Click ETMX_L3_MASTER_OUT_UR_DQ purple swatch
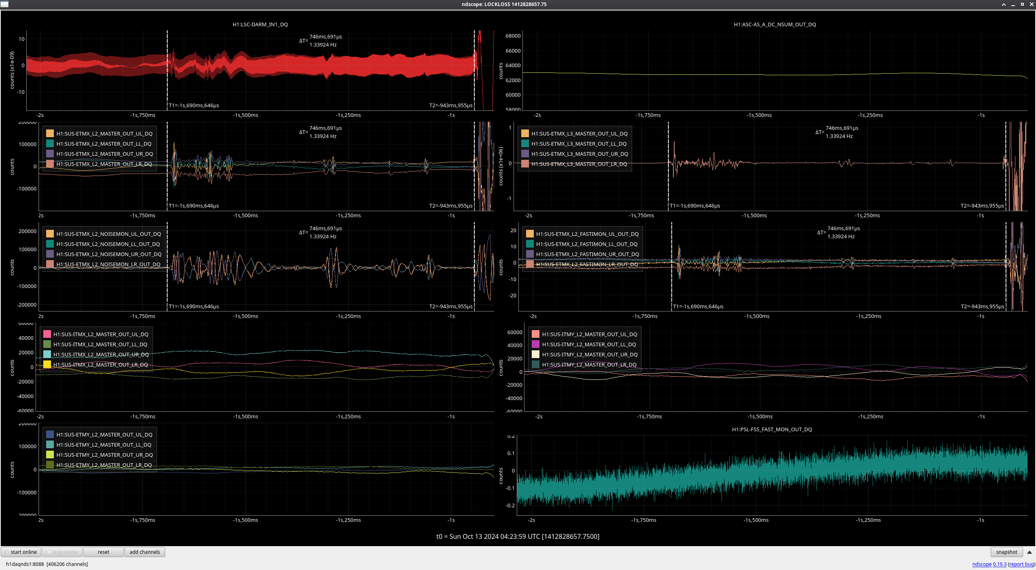The width and height of the screenshot is (1036, 570). point(525,154)
